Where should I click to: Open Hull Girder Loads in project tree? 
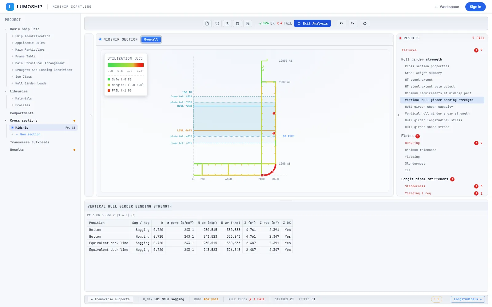pyautogui.click(x=31, y=84)
